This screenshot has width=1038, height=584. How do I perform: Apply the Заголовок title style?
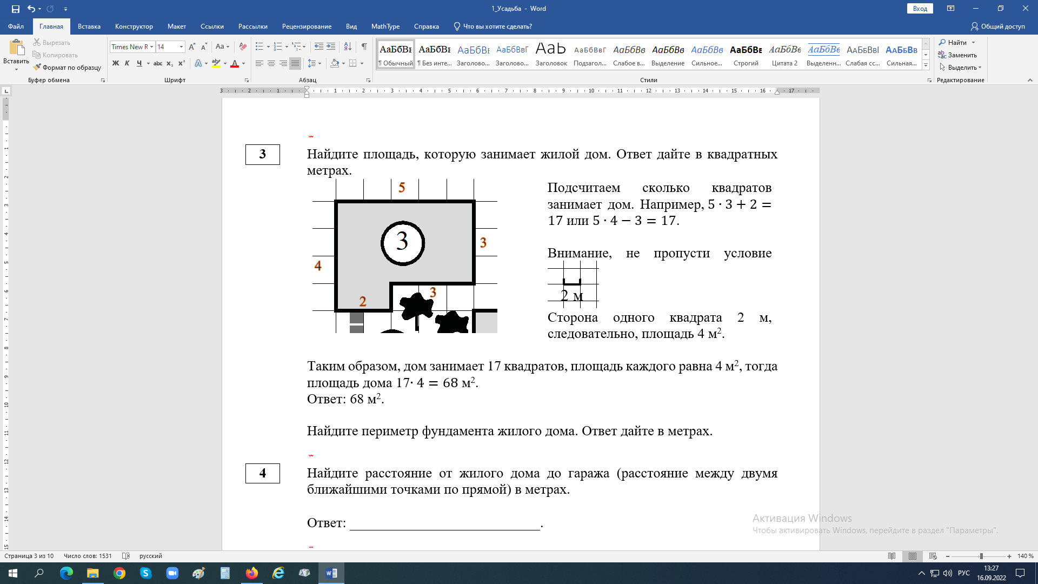[551, 54]
